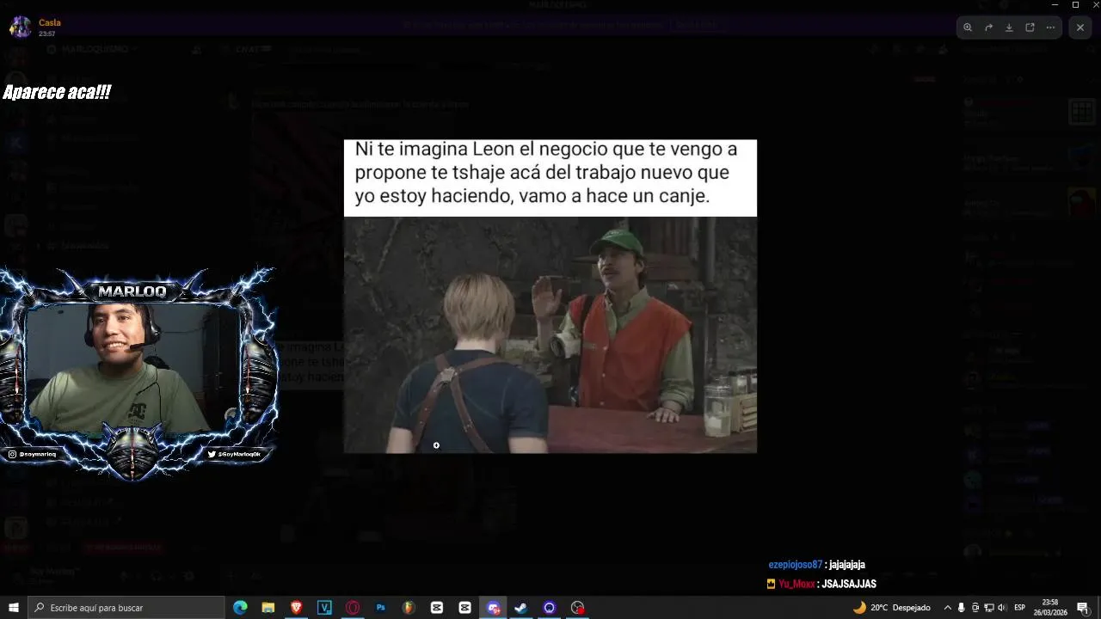Click the microphone tray icon
The image size is (1101, 619).
pyautogui.click(x=962, y=608)
